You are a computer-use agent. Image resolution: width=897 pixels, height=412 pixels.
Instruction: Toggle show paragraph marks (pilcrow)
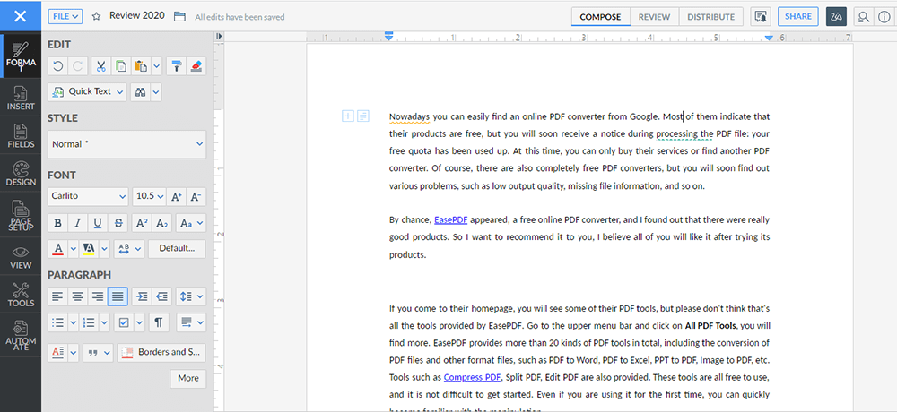[158, 322]
